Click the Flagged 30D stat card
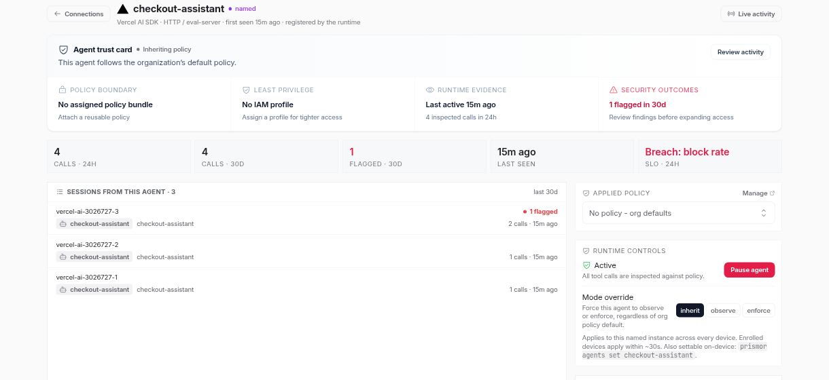The height and width of the screenshot is (380, 829). [x=414, y=157]
